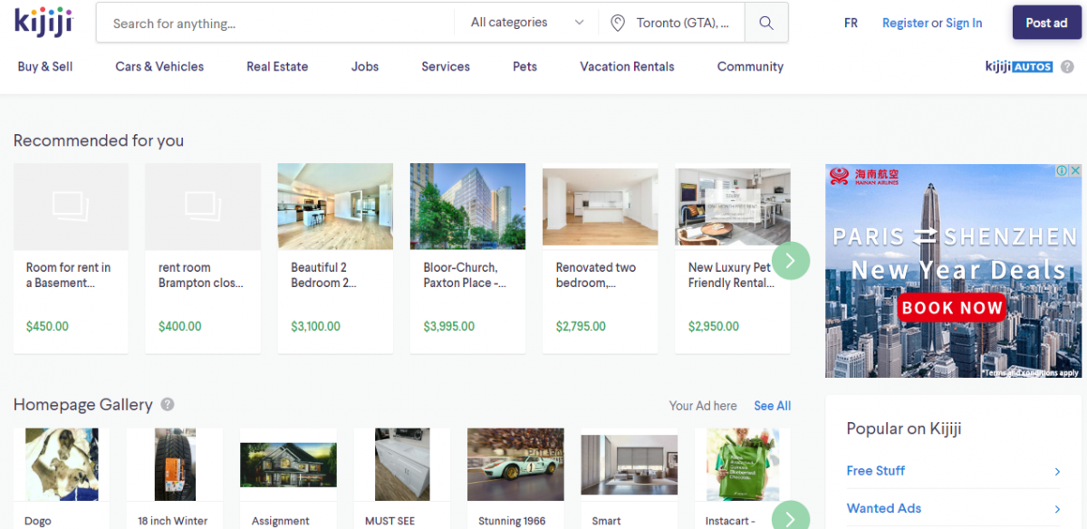
Task: Click the help icon beside Kijiji Autos
Action: pos(1067,66)
